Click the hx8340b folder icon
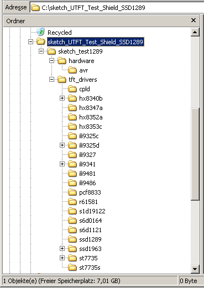Viewport: 204px width, 288px height. click(x=72, y=98)
